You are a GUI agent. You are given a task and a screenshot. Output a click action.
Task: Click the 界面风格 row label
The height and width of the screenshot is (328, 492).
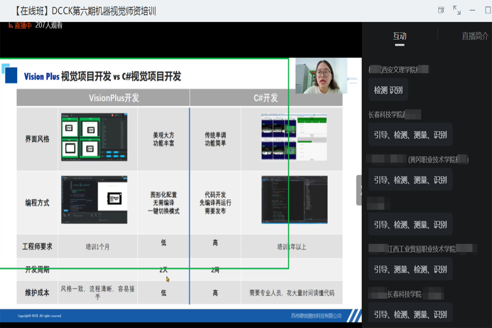(37, 139)
